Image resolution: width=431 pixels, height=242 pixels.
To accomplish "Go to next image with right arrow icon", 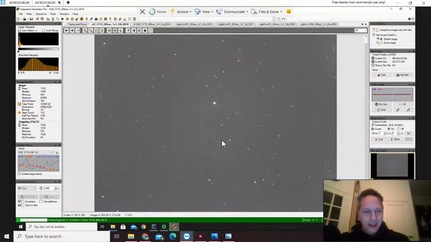I will (72, 30).
